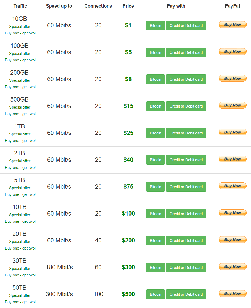Viewport: 251px width, 308px height.
Task: Choose Credit or Debit card for 1TB plan
Action: (x=186, y=133)
